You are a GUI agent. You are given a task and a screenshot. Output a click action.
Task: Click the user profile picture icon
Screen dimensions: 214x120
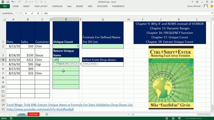tap(206, 6)
